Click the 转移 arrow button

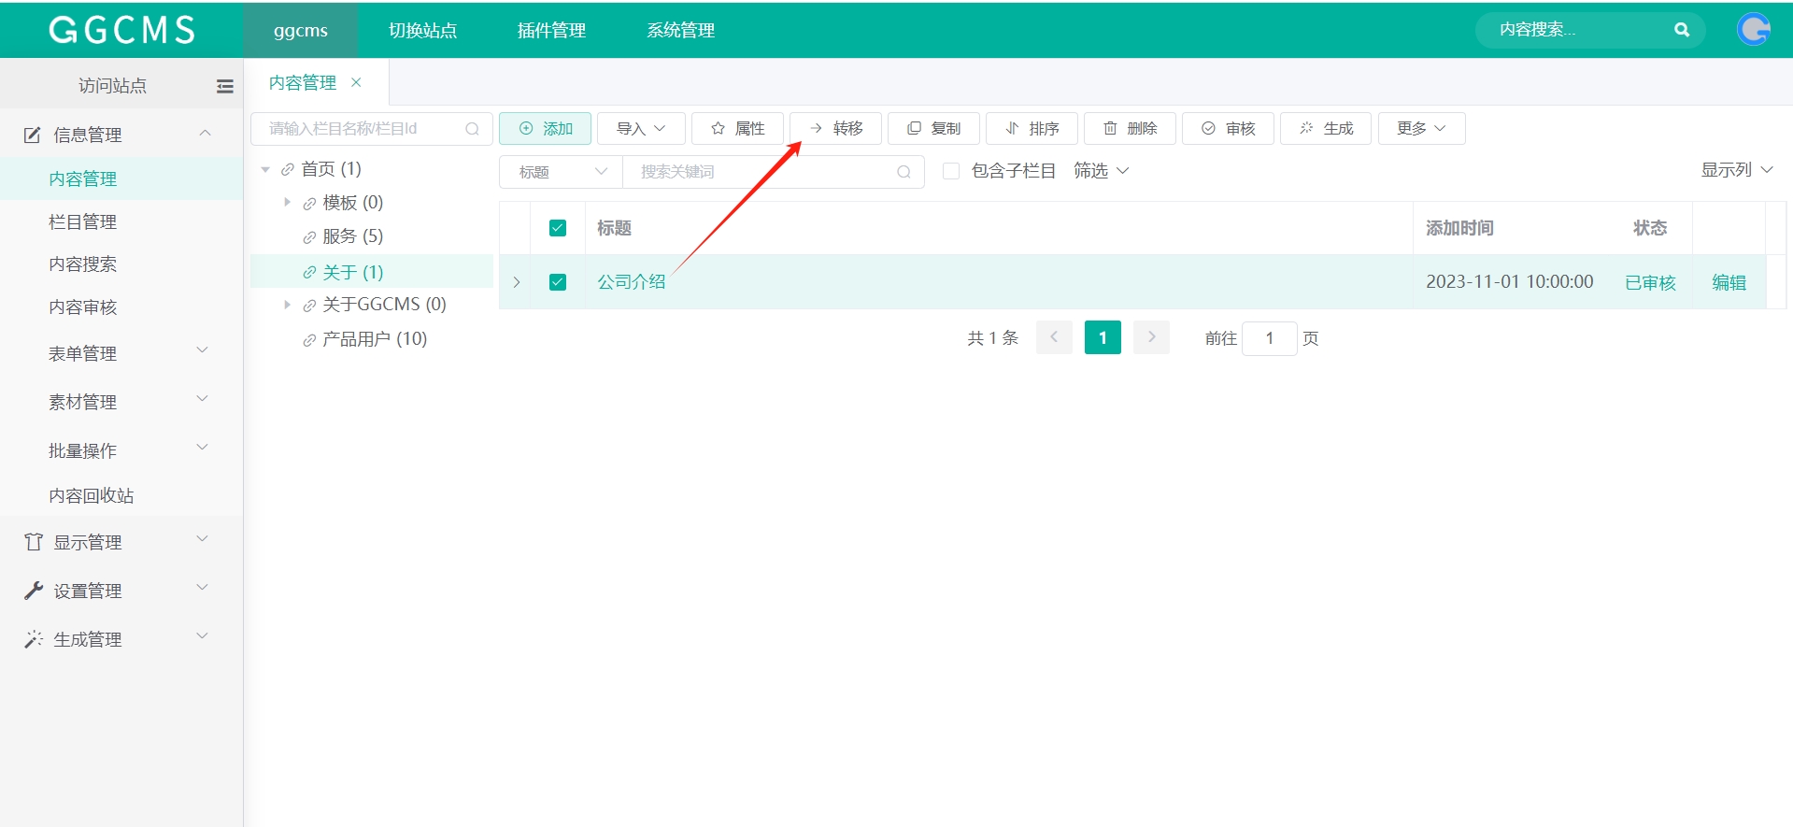[x=835, y=128]
